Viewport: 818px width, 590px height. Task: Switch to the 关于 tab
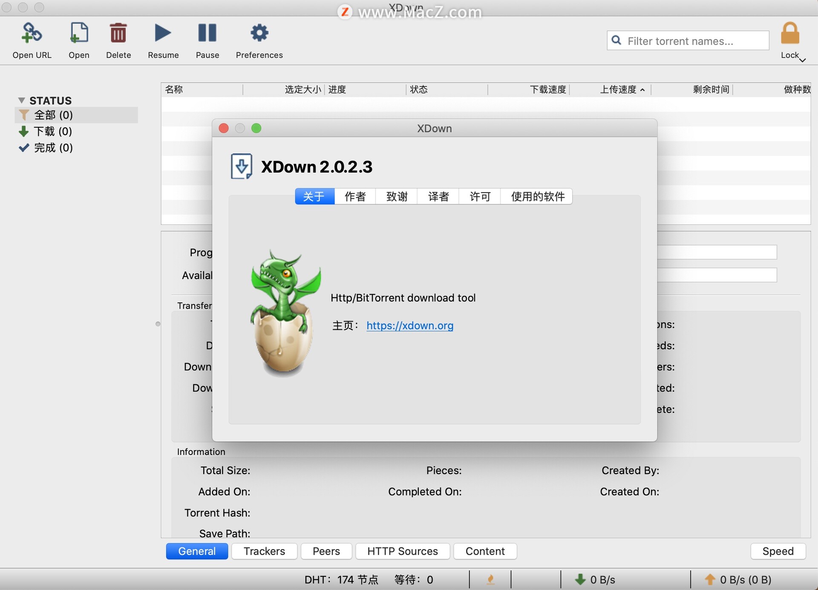[314, 196]
